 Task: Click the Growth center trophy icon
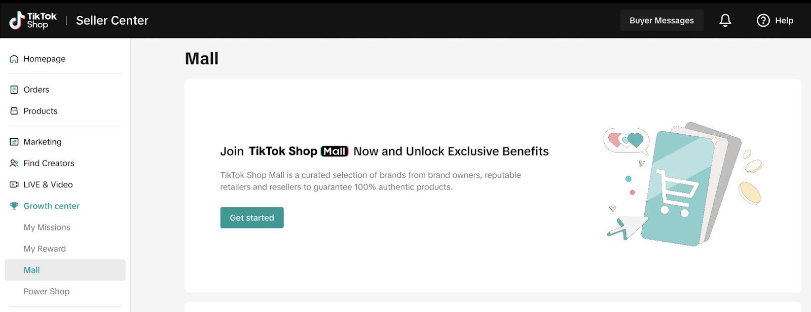[15, 206]
